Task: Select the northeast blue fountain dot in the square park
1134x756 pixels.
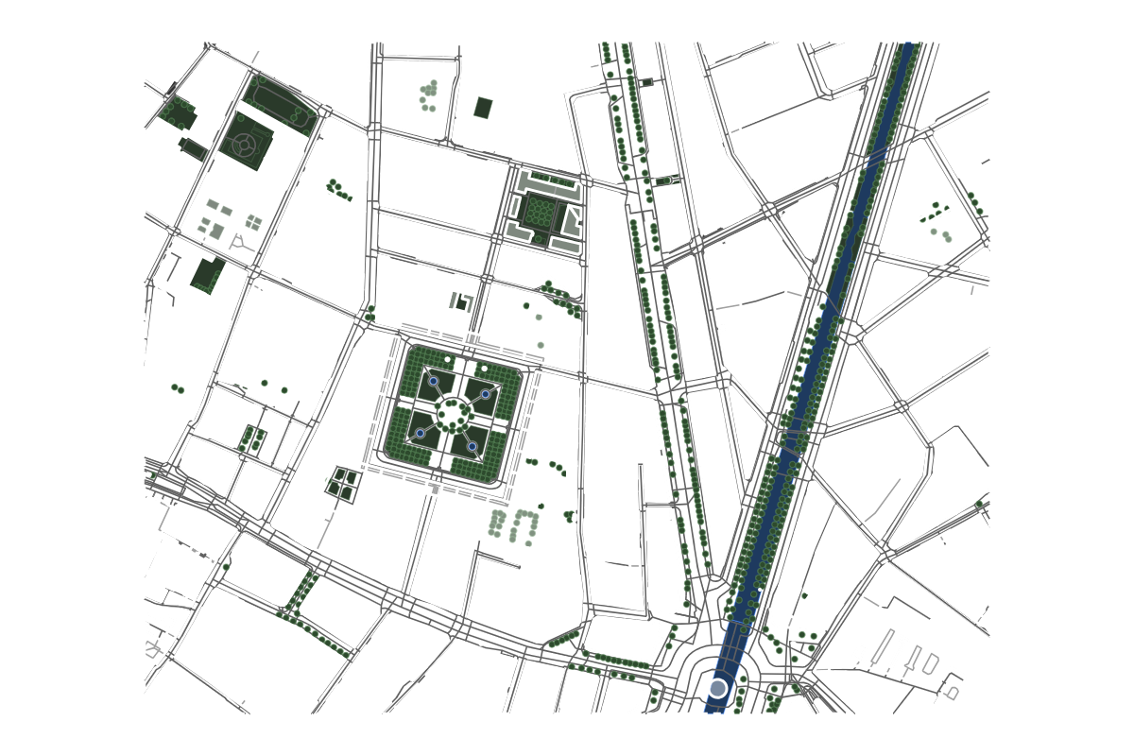Action: 486,394
